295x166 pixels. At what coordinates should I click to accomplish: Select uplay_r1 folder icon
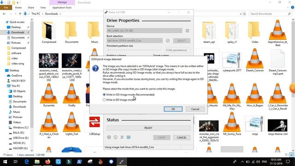tap(232, 30)
